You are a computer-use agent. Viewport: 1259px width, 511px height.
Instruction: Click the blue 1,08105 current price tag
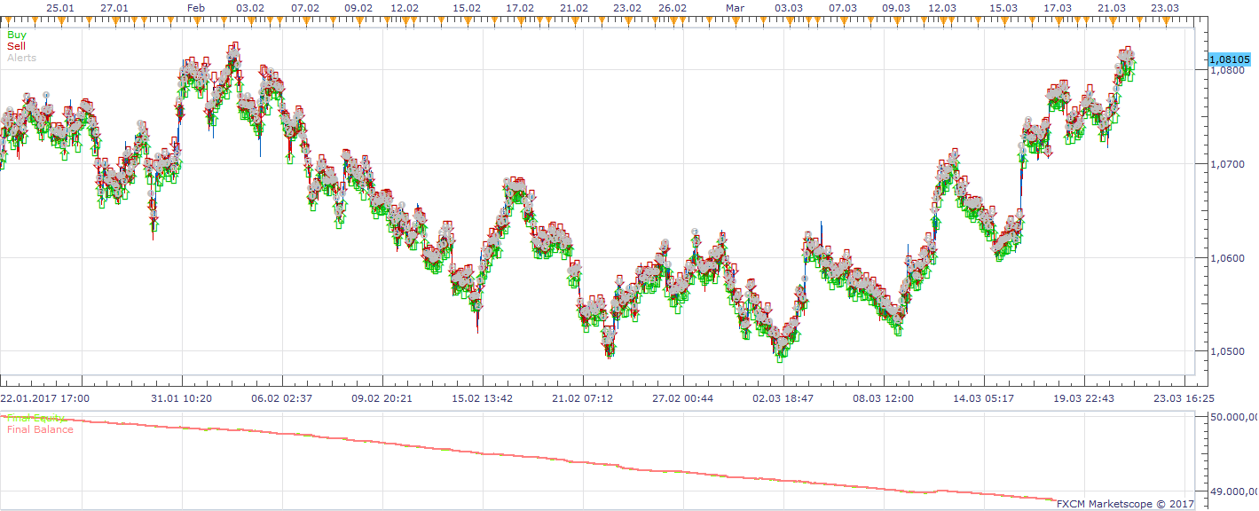1229,59
